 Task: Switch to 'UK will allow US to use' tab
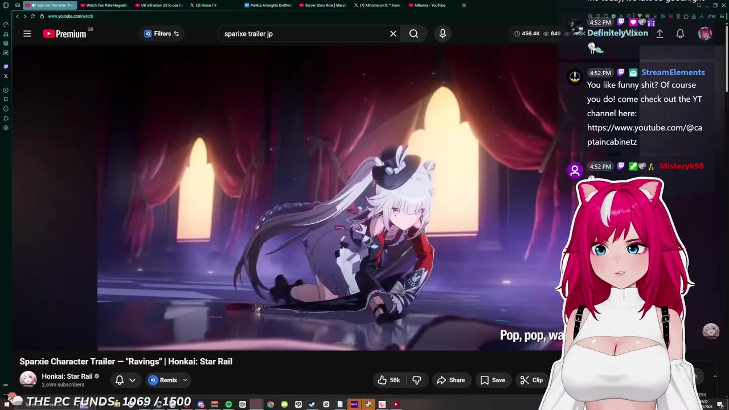click(158, 5)
